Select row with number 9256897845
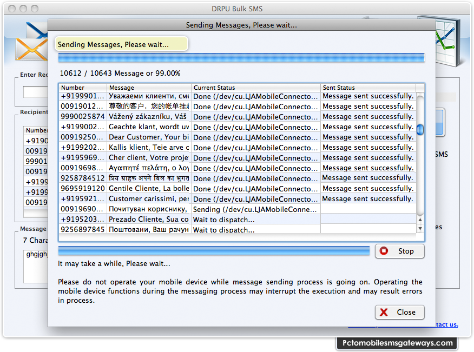This screenshot has height=352, width=474. click(x=238, y=230)
